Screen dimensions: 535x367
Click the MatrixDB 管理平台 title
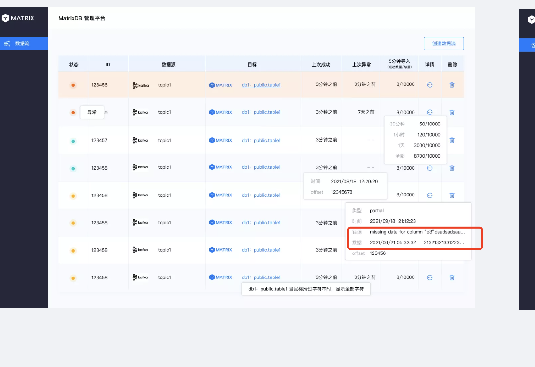coord(82,18)
